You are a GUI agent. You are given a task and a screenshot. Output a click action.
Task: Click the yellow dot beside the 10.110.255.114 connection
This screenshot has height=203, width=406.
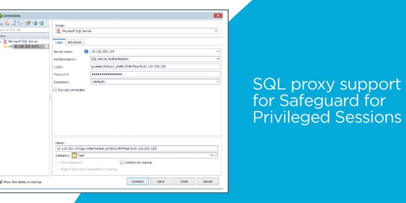[x=5, y=47]
